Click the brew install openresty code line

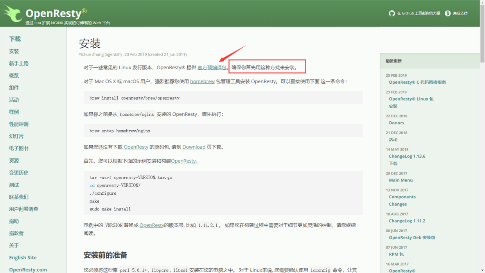tap(135, 98)
